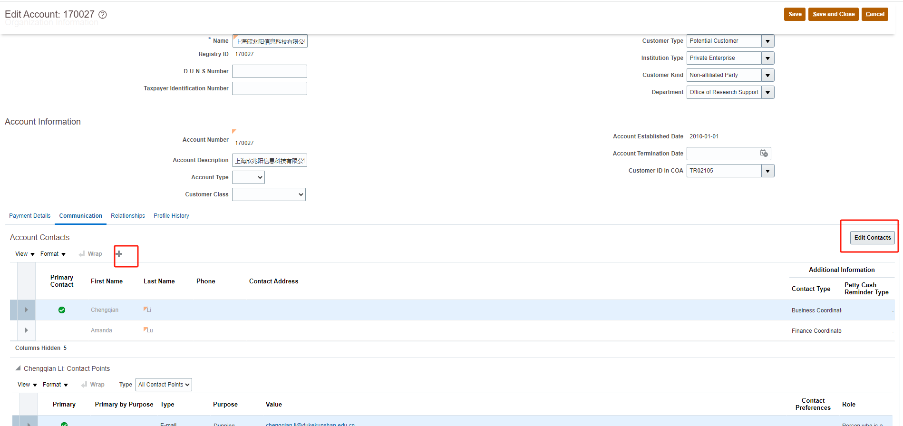Sort by the Last Name column header
Image resolution: width=903 pixels, height=426 pixels.
coord(159,281)
